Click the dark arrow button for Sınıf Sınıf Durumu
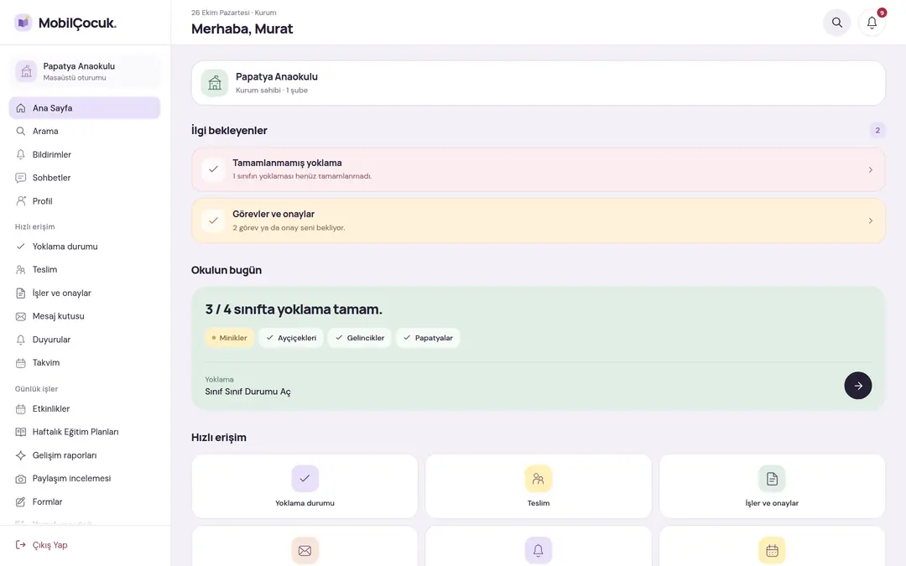The image size is (906, 566). [858, 385]
